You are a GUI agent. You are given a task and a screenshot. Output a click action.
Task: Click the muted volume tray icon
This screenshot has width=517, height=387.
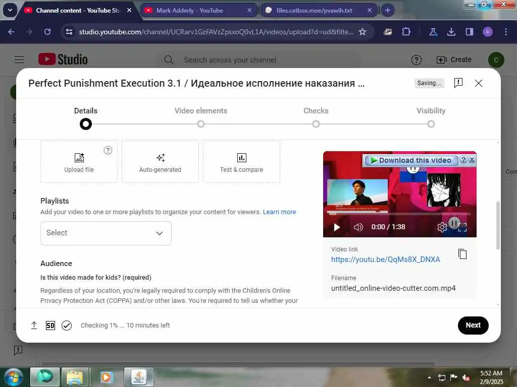(x=466, y=378)
